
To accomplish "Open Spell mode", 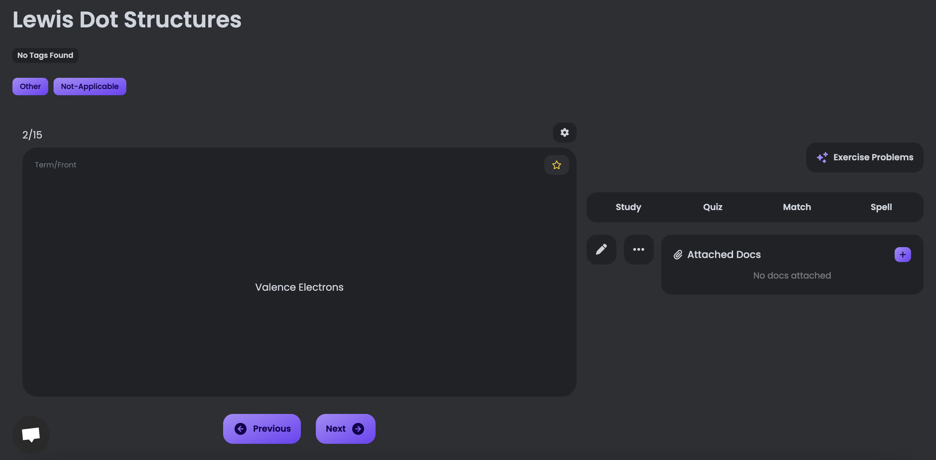I will click(881, 207).
